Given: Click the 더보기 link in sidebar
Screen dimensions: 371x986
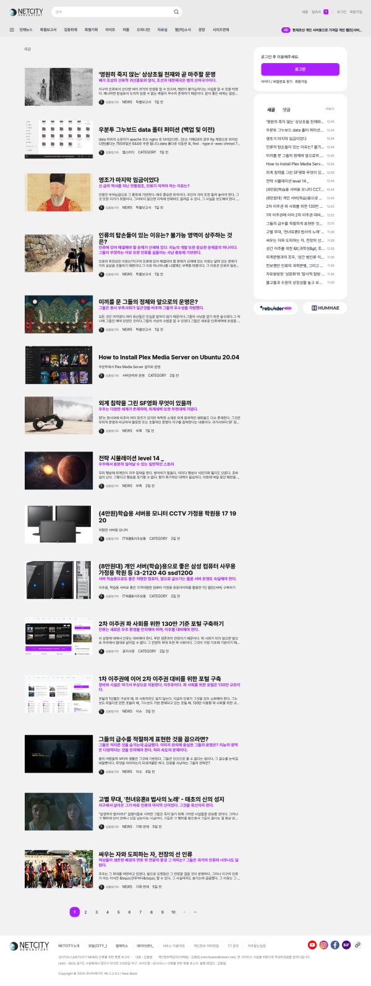Looking at the screenshot, I should pyautogui.click(x=330, y=109).
